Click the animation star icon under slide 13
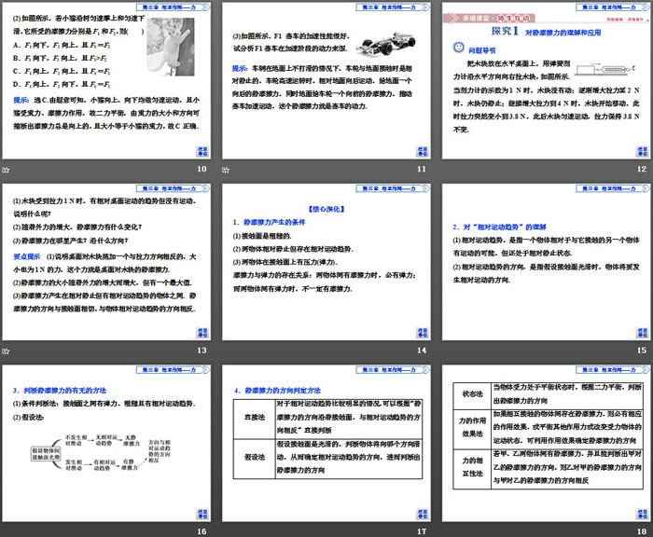The width and height of the screenshot is (653, 537). click(7, 351)
